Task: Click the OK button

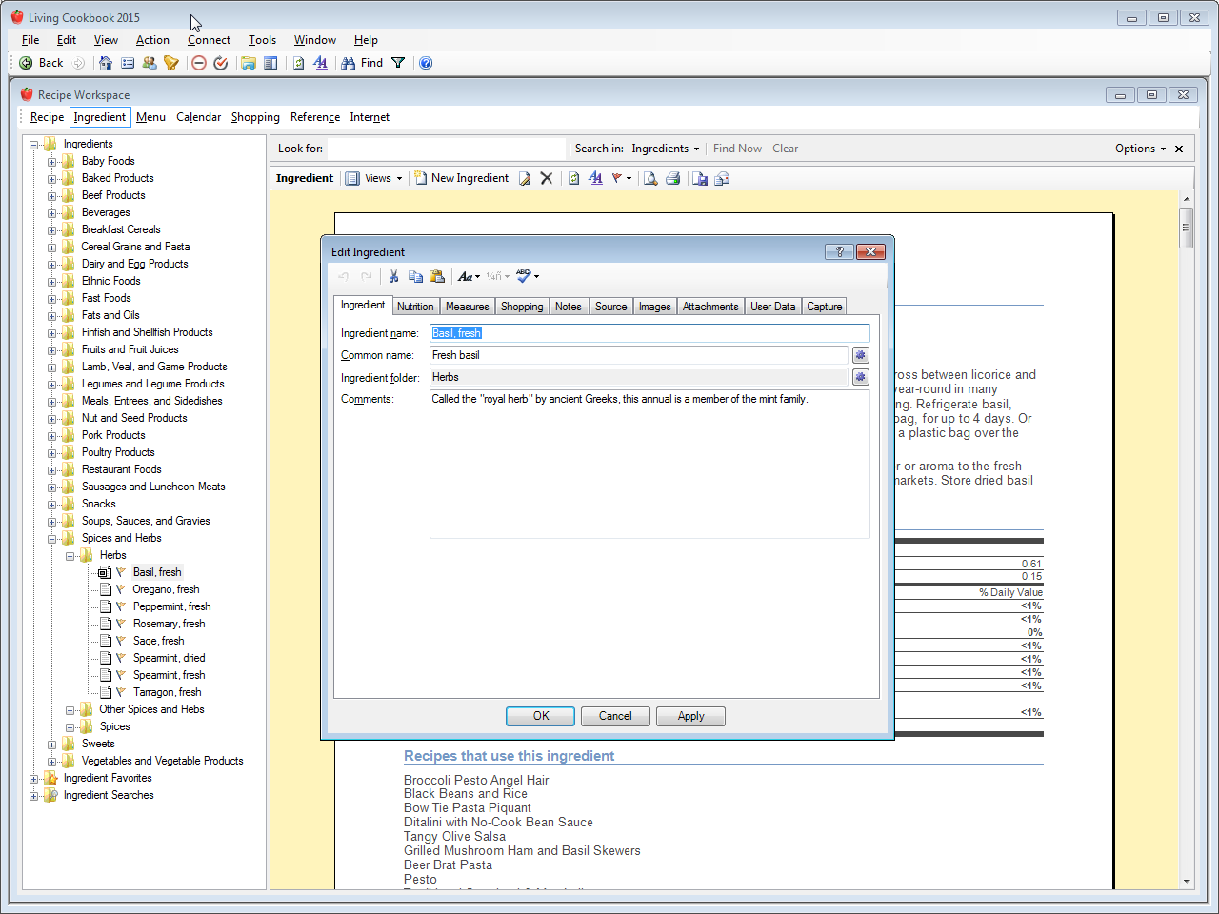Action: tap(540, 716)
